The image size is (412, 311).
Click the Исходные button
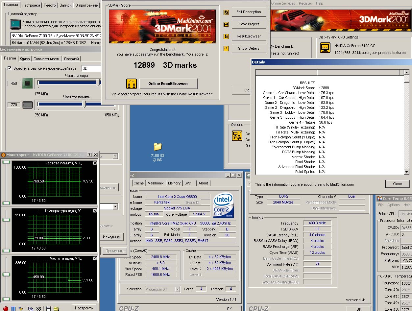[111, 237]
